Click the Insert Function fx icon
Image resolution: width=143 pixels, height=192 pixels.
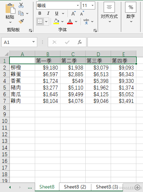80,42
